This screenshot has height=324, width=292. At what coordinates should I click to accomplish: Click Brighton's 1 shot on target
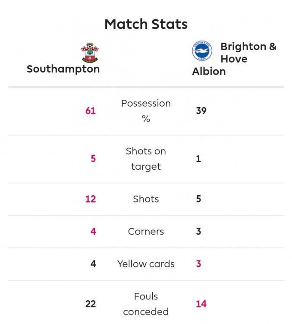[x=198, y=159]
